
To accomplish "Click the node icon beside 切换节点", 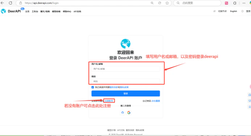I will pyautogui.click(x=214, y=11).
